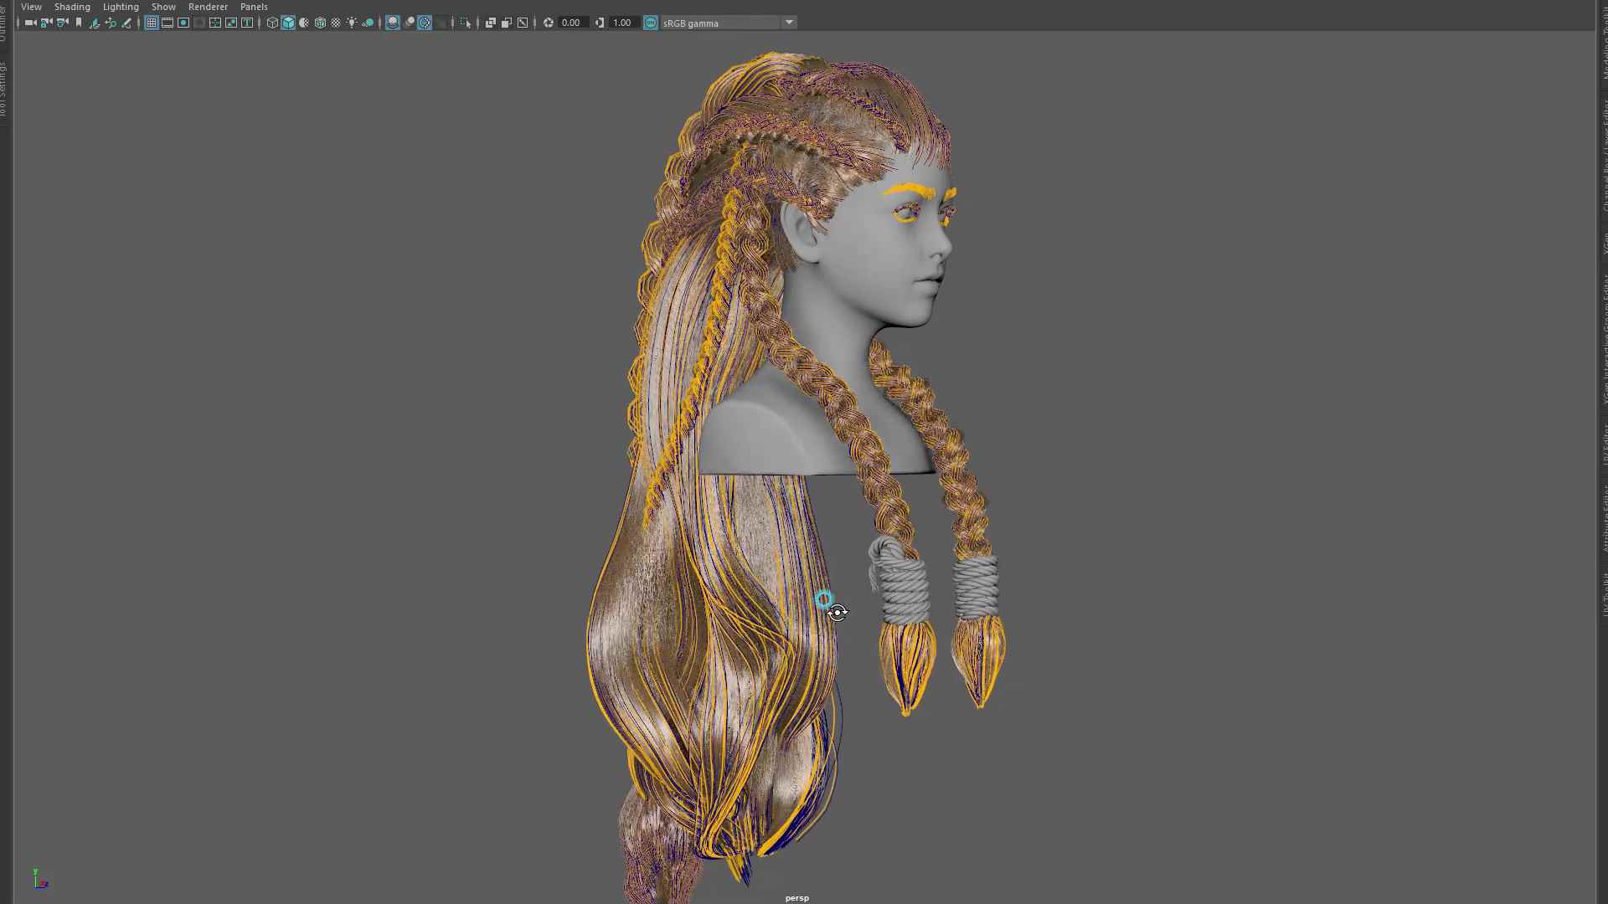Toggle the view transform color management button
Image resolution: width=1608 pixels, height=904 pixels.
coord(651,23)
